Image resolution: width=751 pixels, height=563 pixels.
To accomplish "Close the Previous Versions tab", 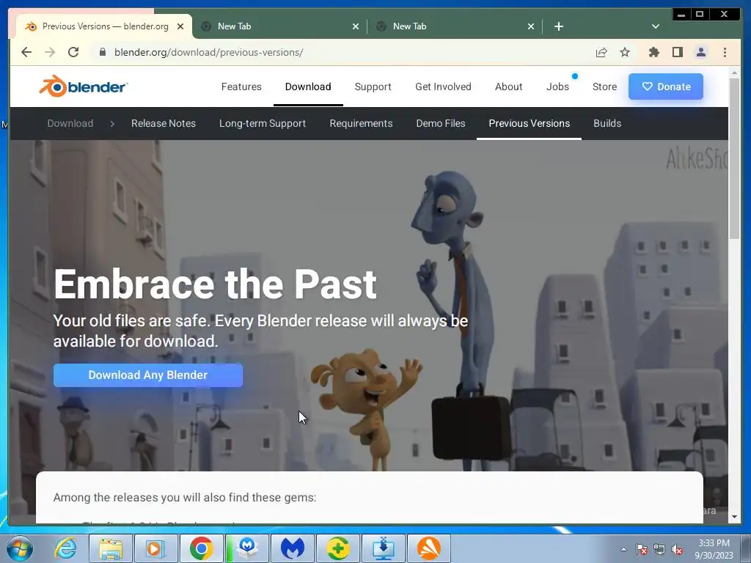I will pyautogui.click(x=180, y=26).
